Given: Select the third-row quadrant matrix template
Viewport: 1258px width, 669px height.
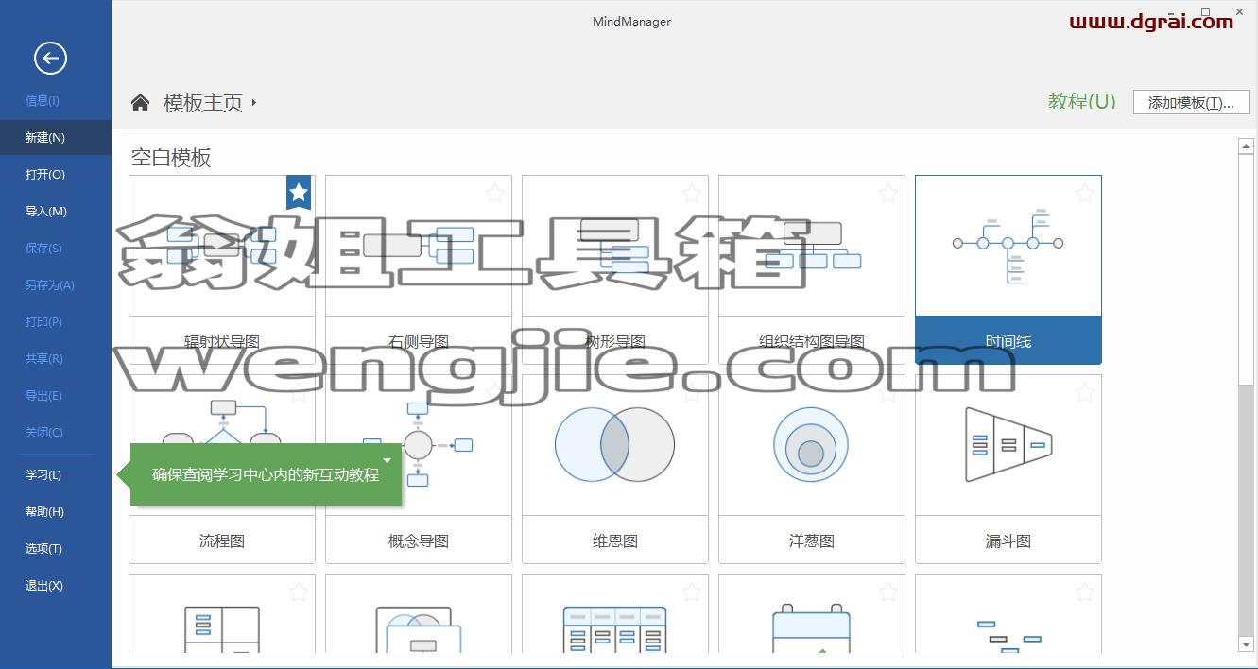Looking at the screenshot, I should [222, 613].
